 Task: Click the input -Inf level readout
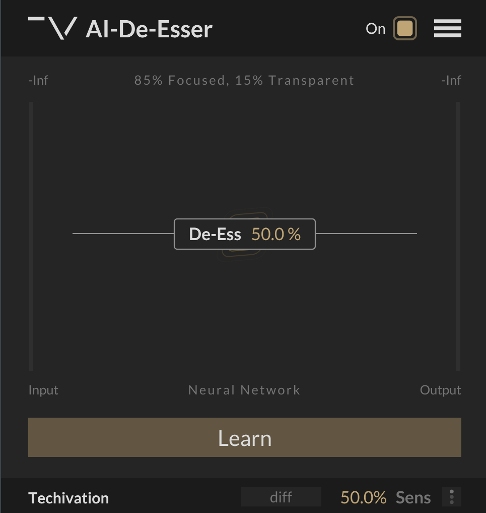pos(38,80)
